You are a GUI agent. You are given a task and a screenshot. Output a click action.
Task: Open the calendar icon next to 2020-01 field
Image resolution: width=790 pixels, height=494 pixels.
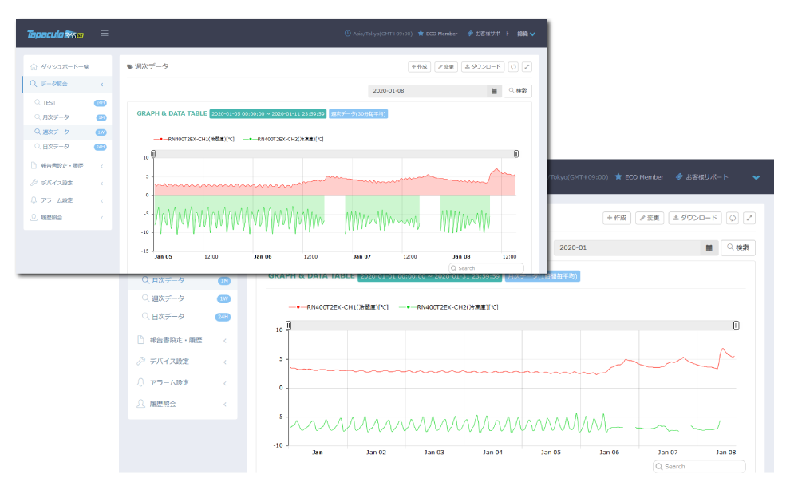709,247
